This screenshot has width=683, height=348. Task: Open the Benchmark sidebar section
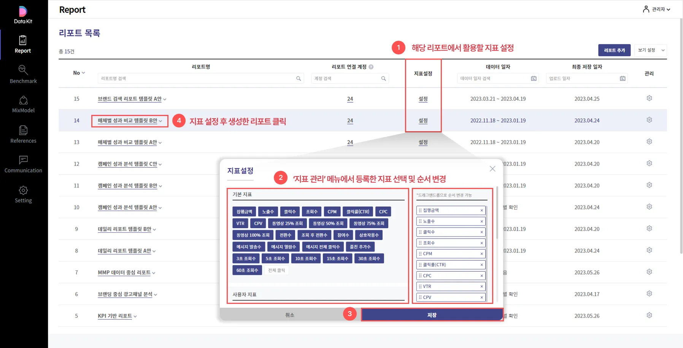click(x=23, y=75)
